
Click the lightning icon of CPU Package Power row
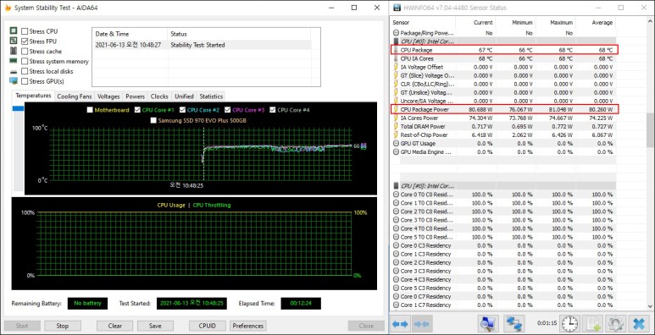point(396,109)
